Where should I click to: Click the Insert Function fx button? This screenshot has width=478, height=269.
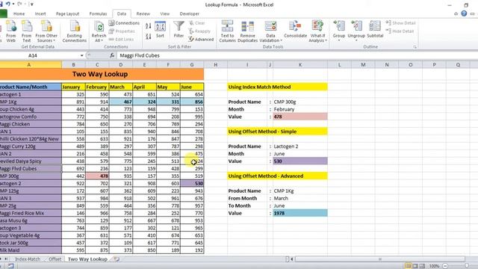pos(112,55)
